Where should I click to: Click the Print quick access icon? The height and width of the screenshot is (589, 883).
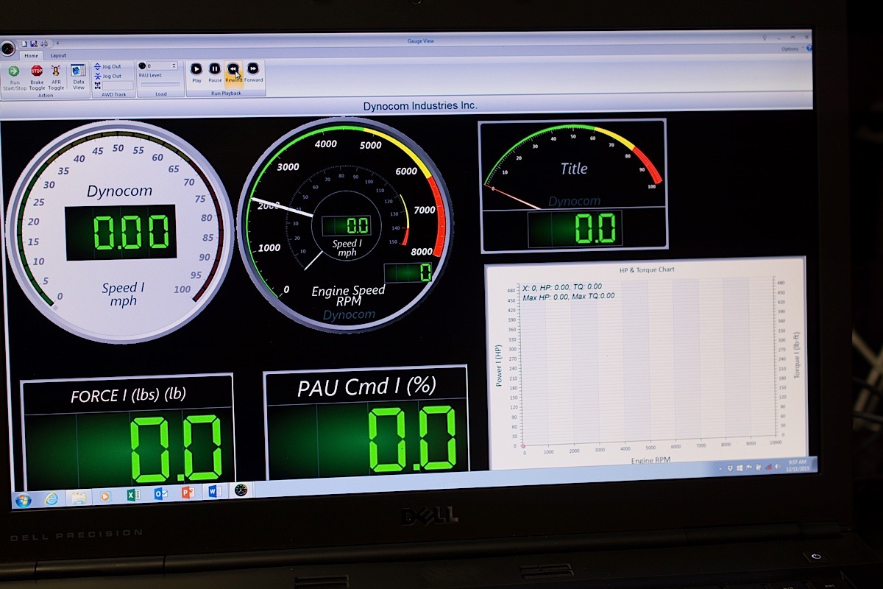click(43, 43)
